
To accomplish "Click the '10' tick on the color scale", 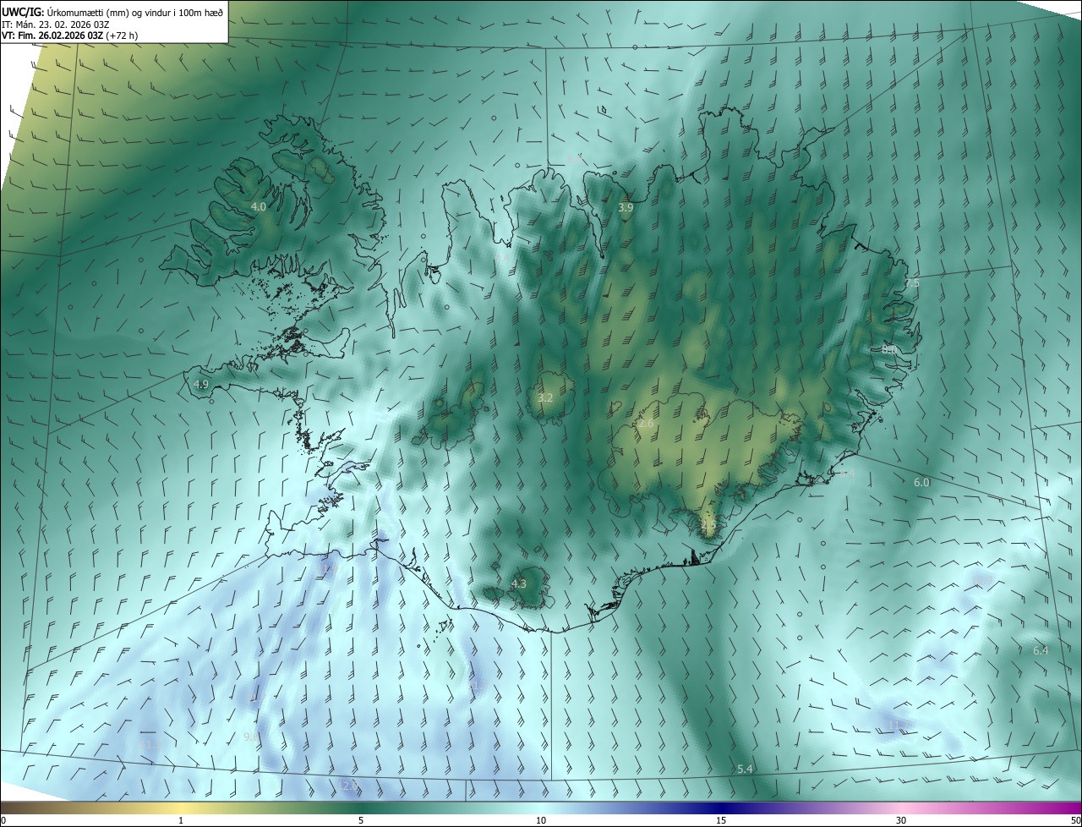I will pyautogui.click(x=541, y=821).
